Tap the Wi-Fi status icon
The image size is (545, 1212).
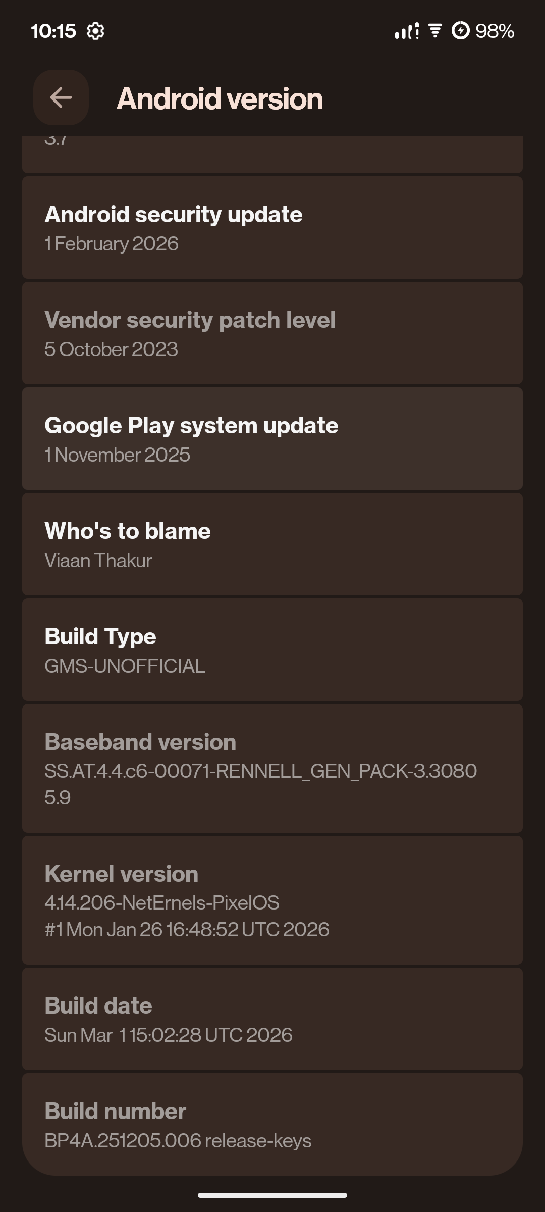click(435, 31)
